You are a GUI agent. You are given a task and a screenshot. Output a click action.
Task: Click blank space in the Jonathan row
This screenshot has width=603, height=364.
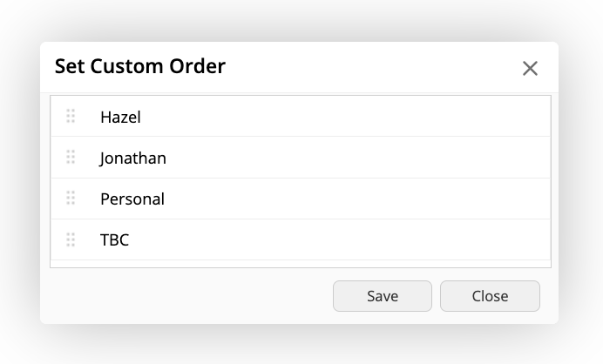click(349, 158)
